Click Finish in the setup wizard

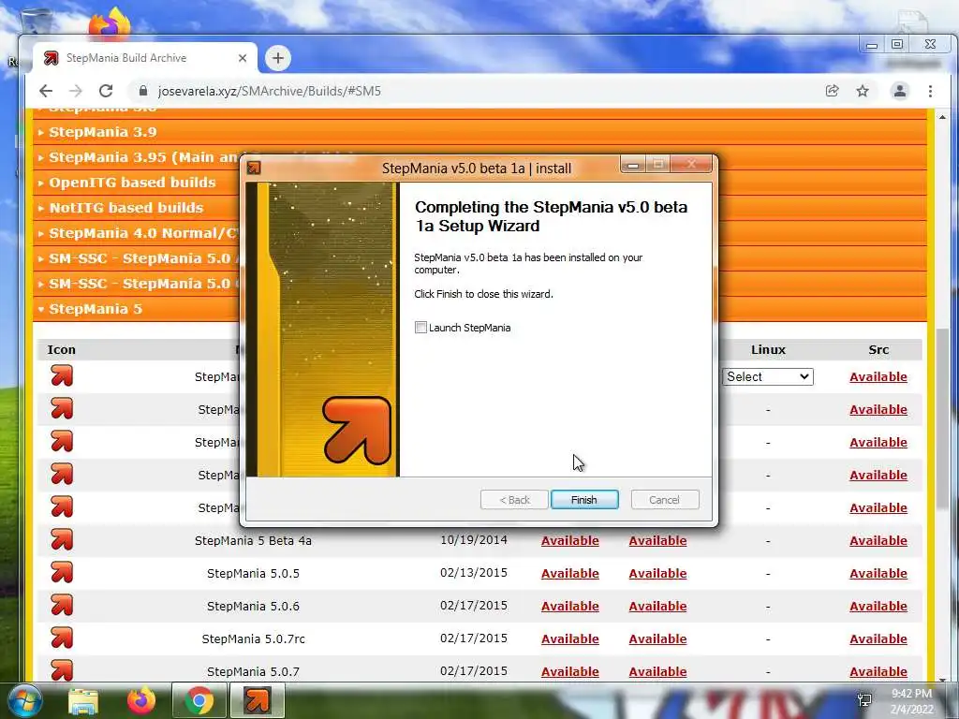(584, 500)
